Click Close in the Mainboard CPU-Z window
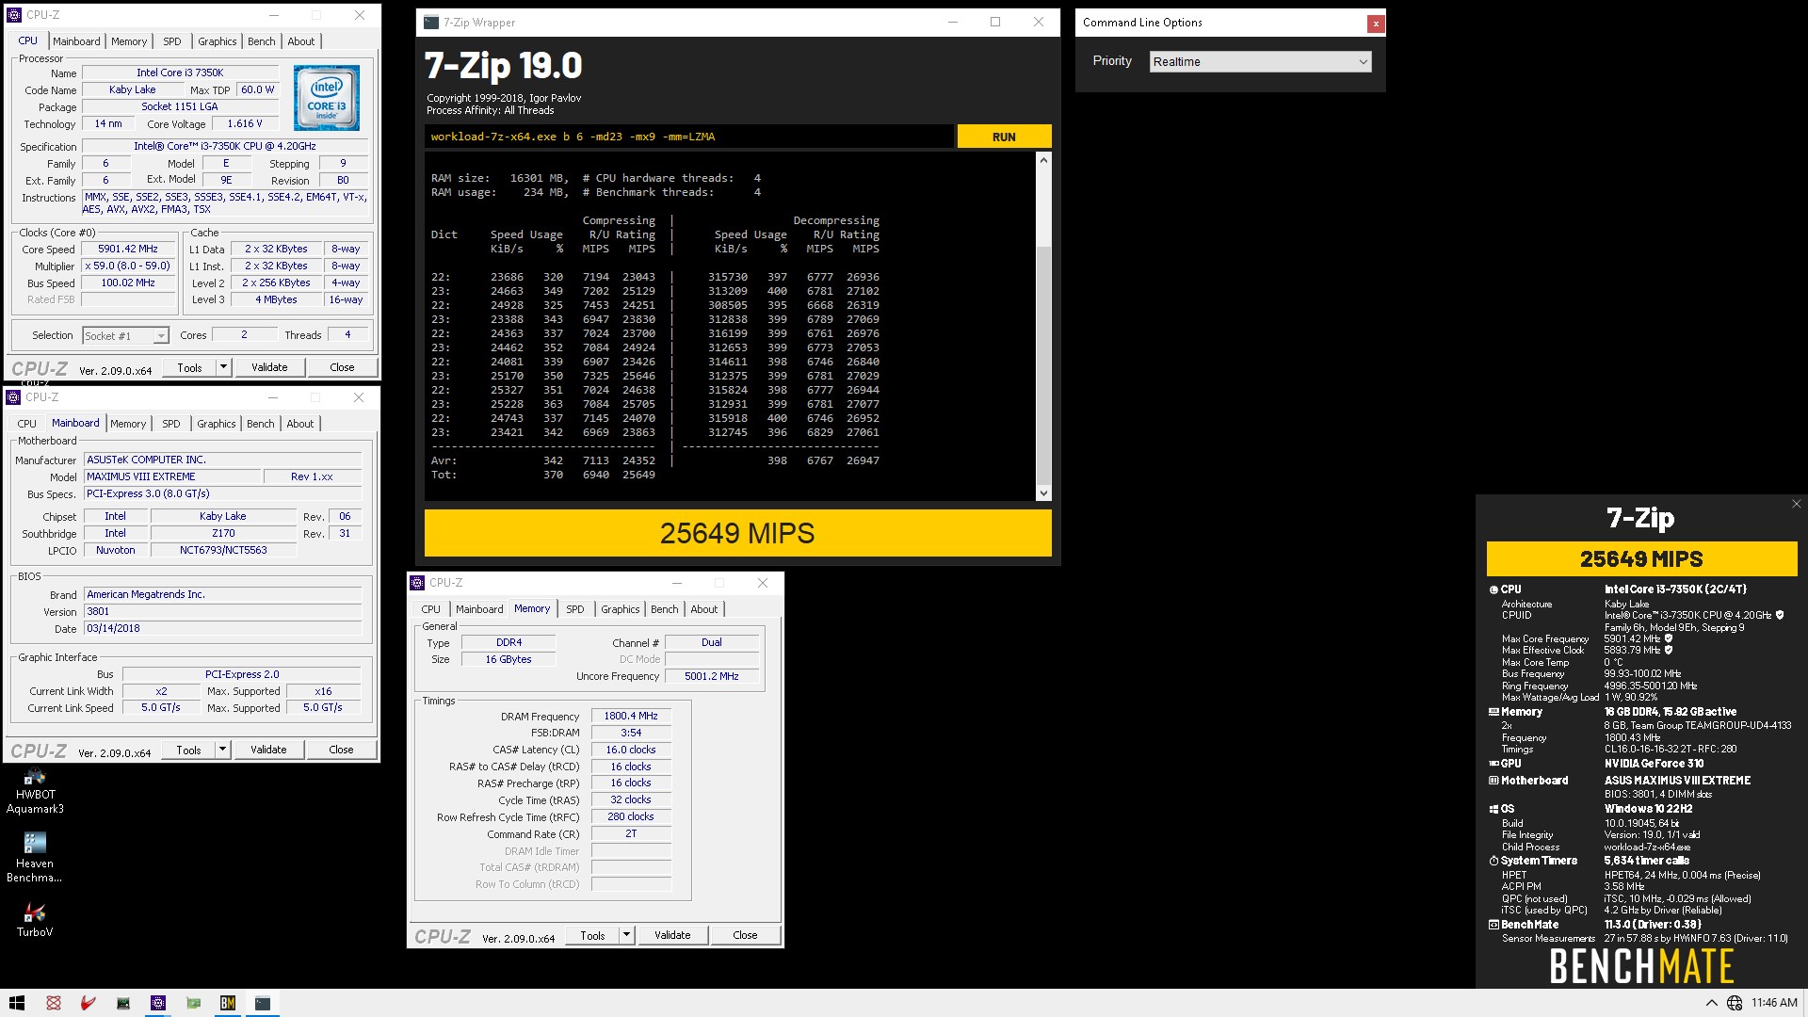This screenshot has height=1017, width=1808. (x=341, y=750)
